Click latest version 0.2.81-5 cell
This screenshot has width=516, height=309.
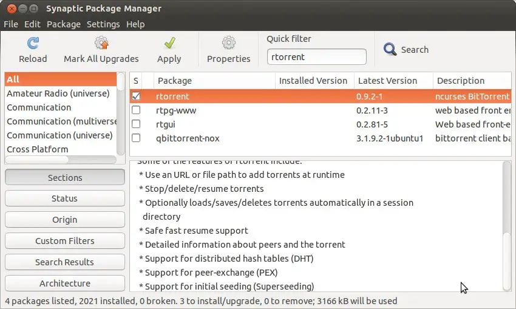372,124
